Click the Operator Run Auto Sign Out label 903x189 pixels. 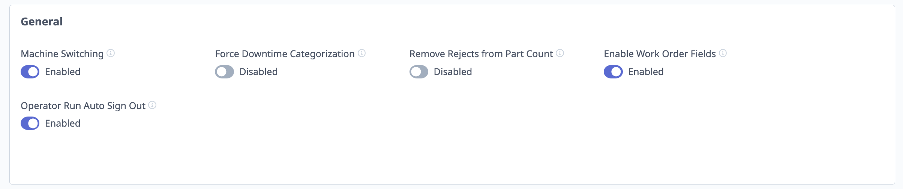pyautogui.click(x=83, y=106)
